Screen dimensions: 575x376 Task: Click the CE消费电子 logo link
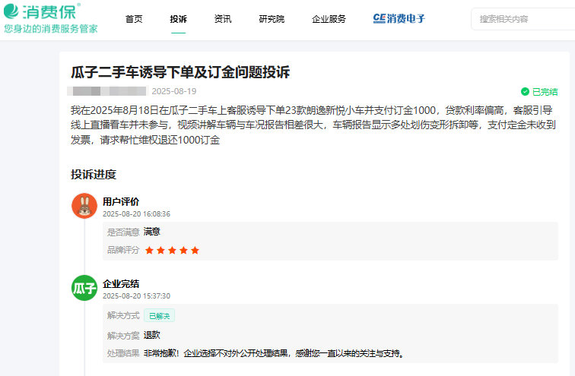point(399,19)
